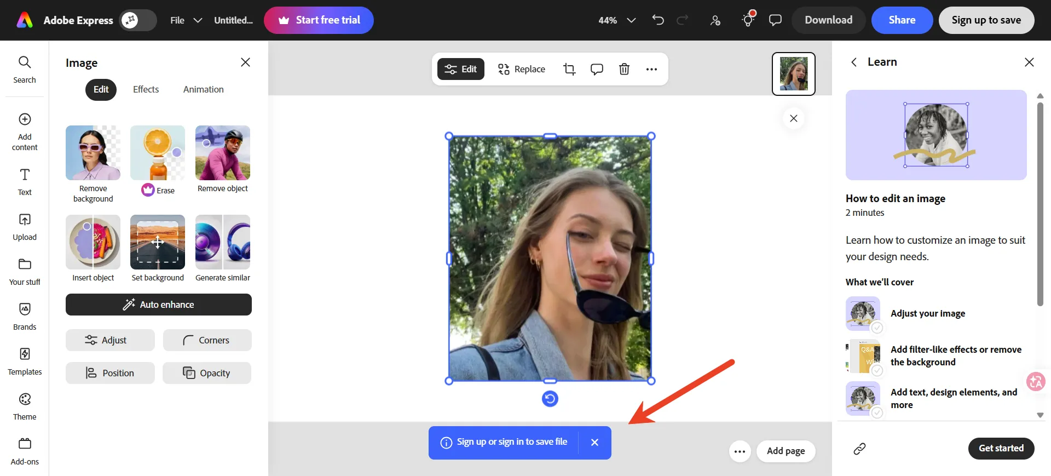
Task: Click the 44% zoom value
Action: coord(608,20)
